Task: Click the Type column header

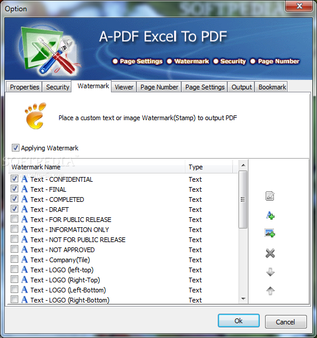Action: tap(209, 167)
